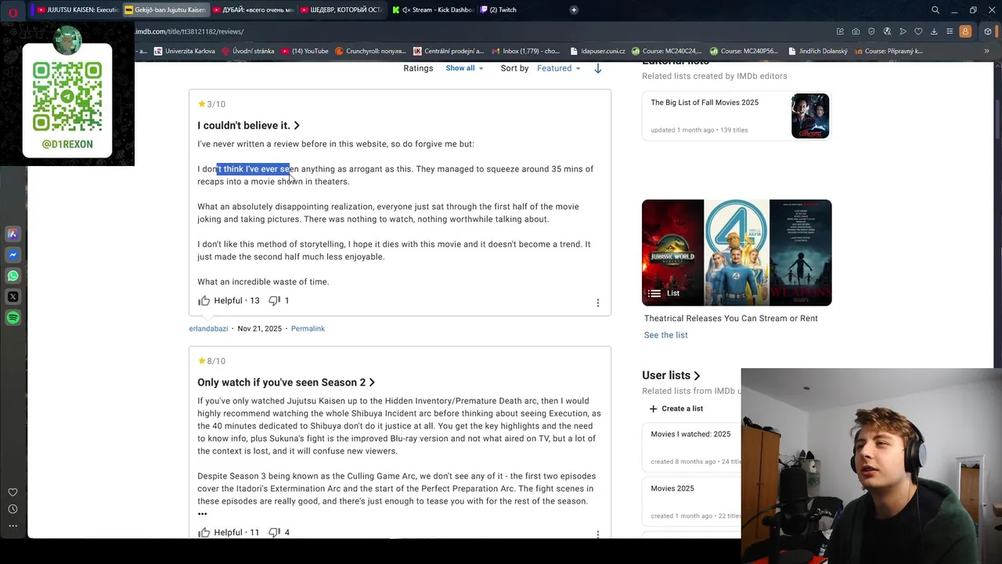Open the User lists chevron heading
This screenshot has height=564, width=1002.
(671, 375)
